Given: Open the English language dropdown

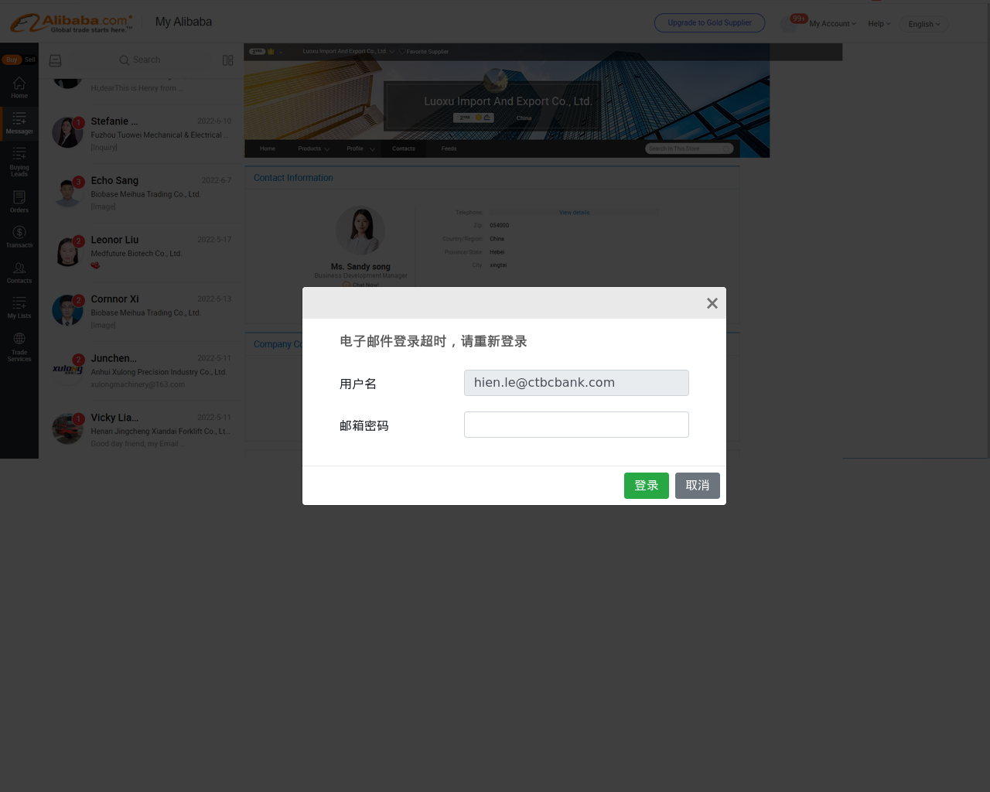Looking at the screenshot, I should pyautogui.click(x=924, y=24).
